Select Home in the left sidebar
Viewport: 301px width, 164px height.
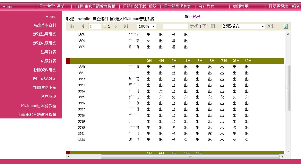point(51,16)
